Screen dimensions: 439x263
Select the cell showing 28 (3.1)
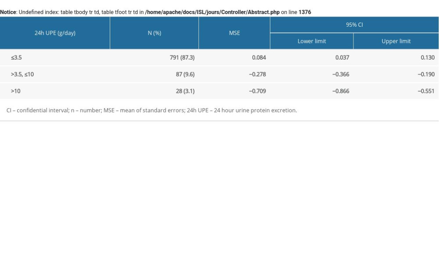point(185,91)
